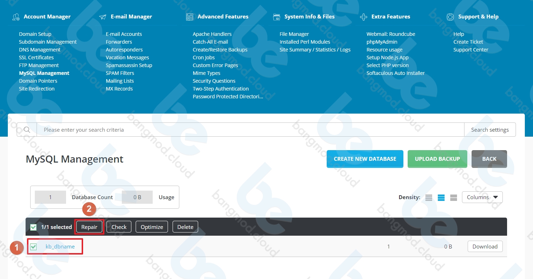This screenshot has width=533, height=279.
Task: Repair the selected database
Action: [89, 227]
